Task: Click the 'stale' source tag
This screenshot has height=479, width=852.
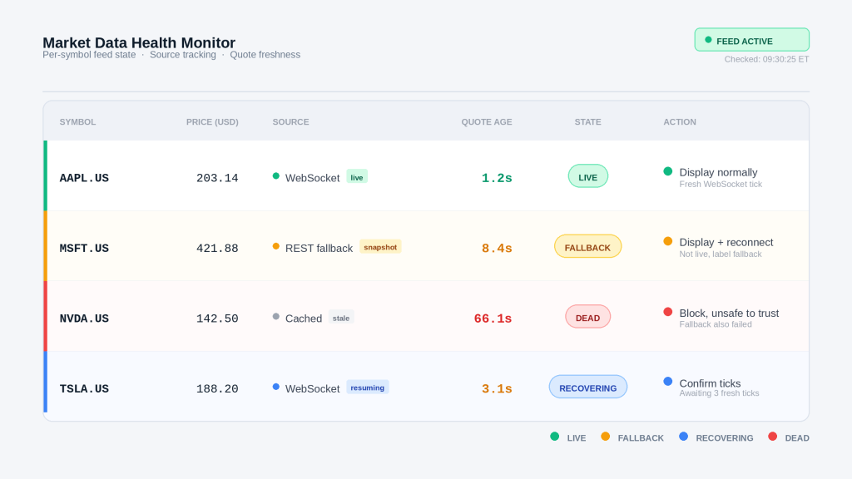Action: pyautogui.click(x=341, y=317)
